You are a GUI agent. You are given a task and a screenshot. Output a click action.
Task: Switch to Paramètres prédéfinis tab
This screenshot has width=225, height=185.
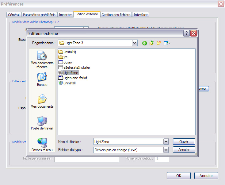click(x=39, y=15)
